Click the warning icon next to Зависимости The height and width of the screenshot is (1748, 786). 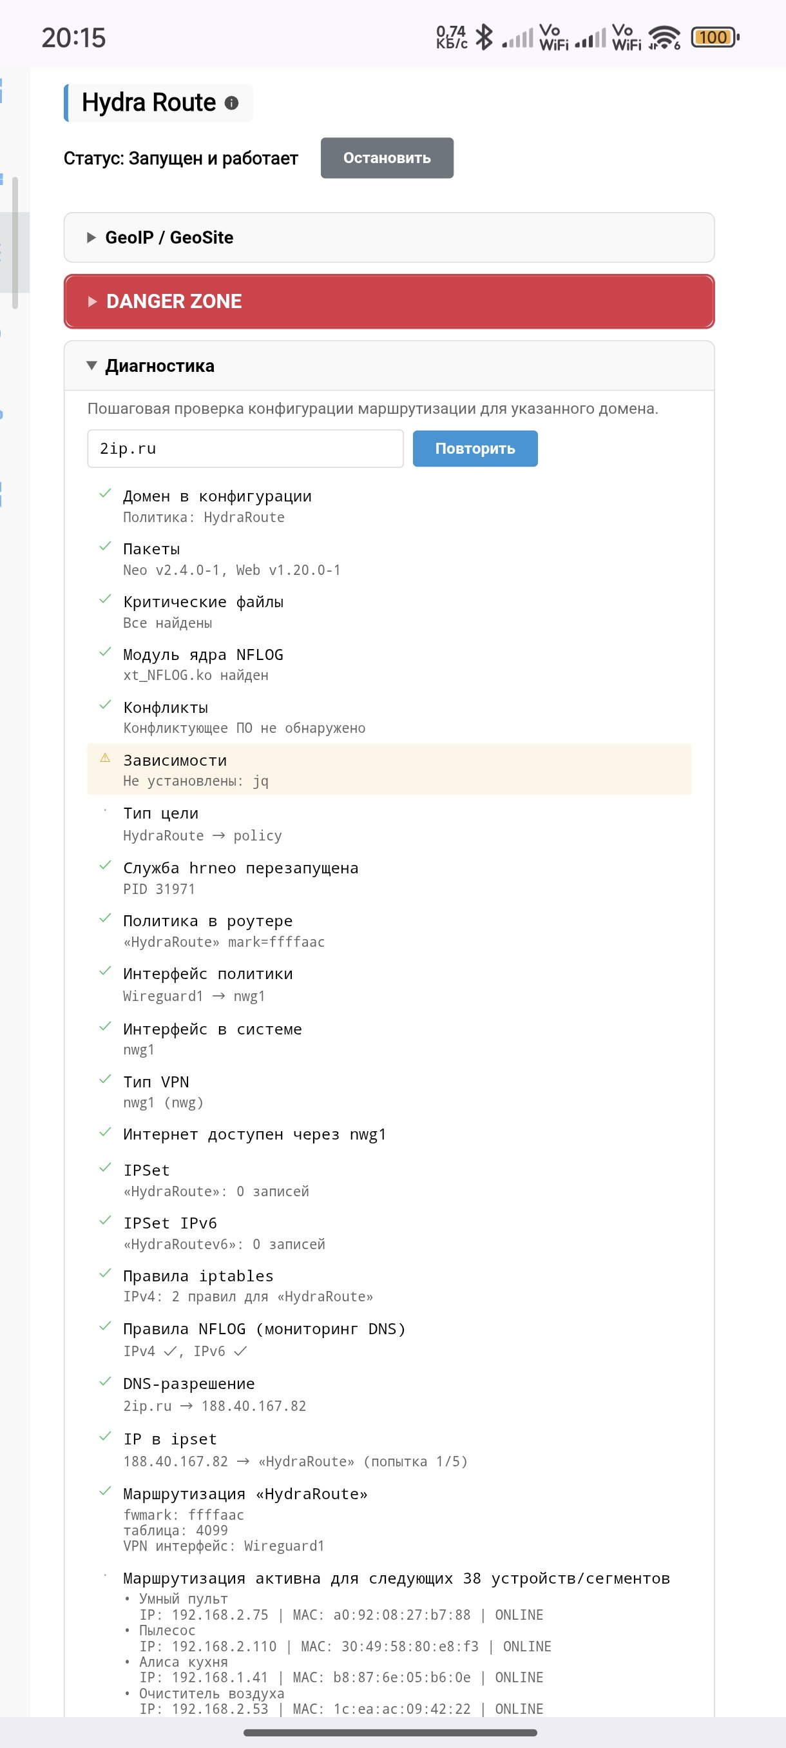click(105, 758)
